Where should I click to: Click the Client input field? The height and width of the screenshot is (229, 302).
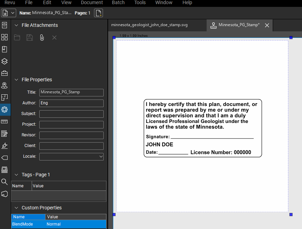point(72,146)
